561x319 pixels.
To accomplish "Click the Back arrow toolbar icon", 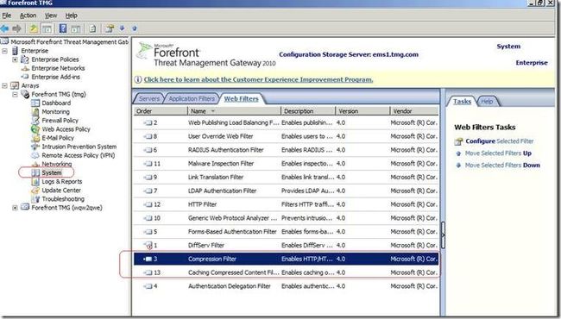I will tap(5, 28).
